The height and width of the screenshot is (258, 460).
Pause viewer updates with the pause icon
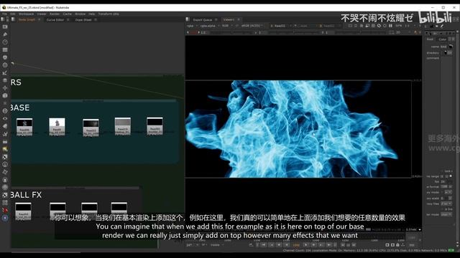390,26
